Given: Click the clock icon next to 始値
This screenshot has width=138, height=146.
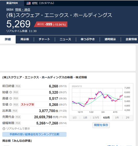Looking at the screenshot, I should pyautogui.click(x=11, y=92).
